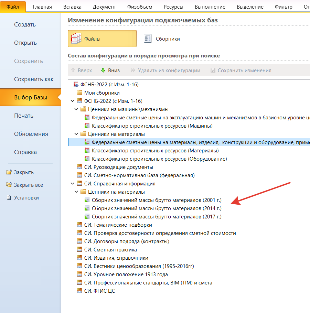310x313 pixels.
Task: Click Удалить из конфигурации
Action: [x=165, y=70]
